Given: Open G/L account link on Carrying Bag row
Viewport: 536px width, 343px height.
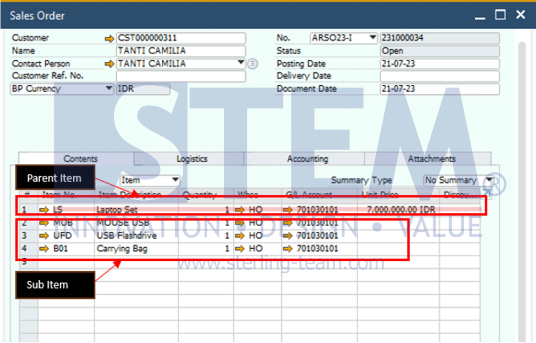Looking at the screenshot, I should pyautogui.click(x=287, y=248).
